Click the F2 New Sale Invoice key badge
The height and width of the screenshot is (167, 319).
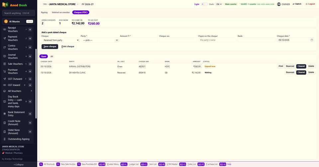(58, 164)
